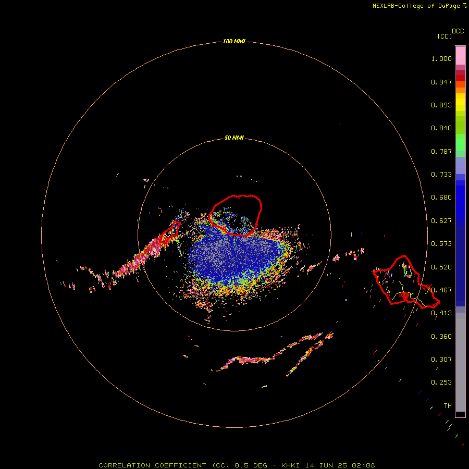Click the Correlation Coefficient KHKI footer caption
Screen dimensions: 469x469
(237, 465)
